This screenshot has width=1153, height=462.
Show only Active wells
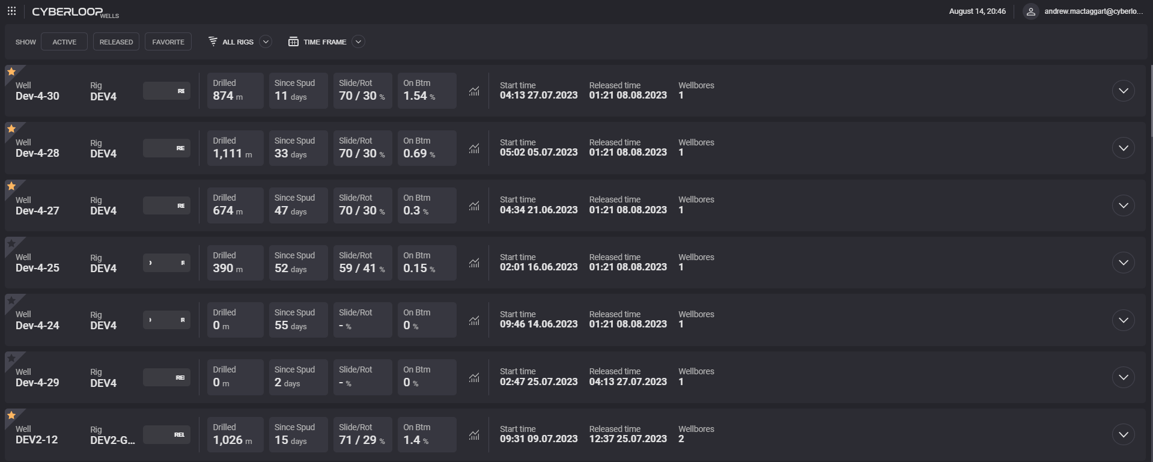[x=64, y=42]
